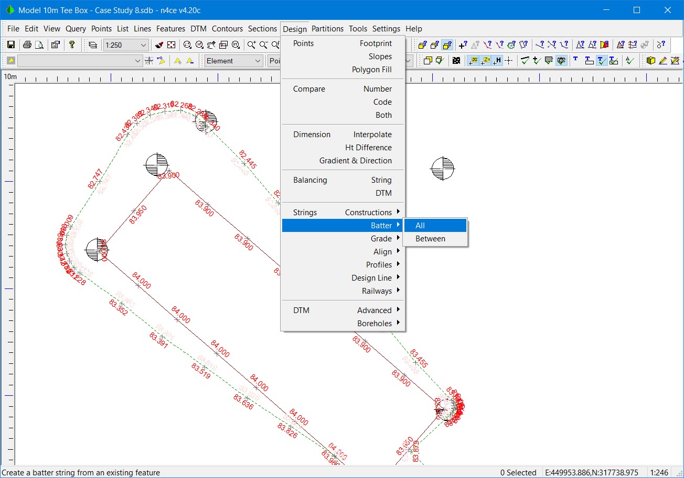Open the Contours menu
The width and height of the screenshot is (684, 478).
point(227,29)
